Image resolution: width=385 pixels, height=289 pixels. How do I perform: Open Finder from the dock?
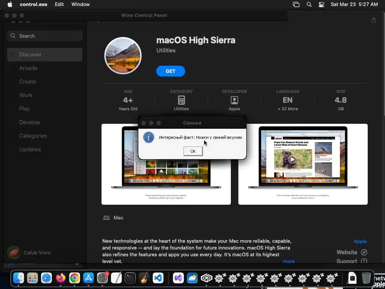[x=19, y=278]
